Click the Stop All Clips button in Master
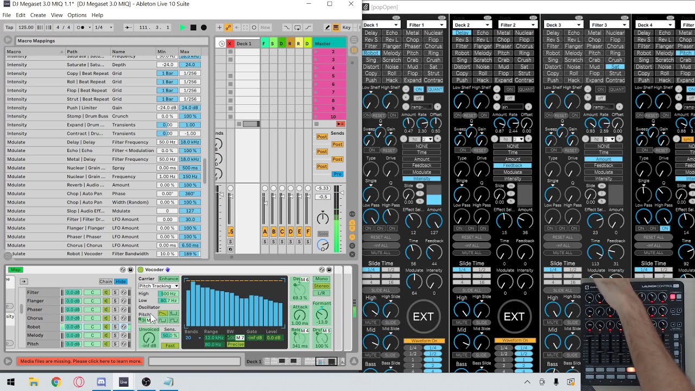 [317, 124]
